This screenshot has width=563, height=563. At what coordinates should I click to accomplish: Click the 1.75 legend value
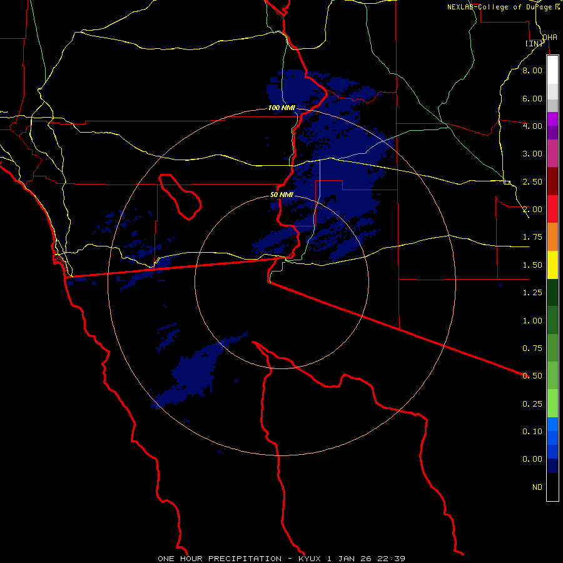pos(532,237)
